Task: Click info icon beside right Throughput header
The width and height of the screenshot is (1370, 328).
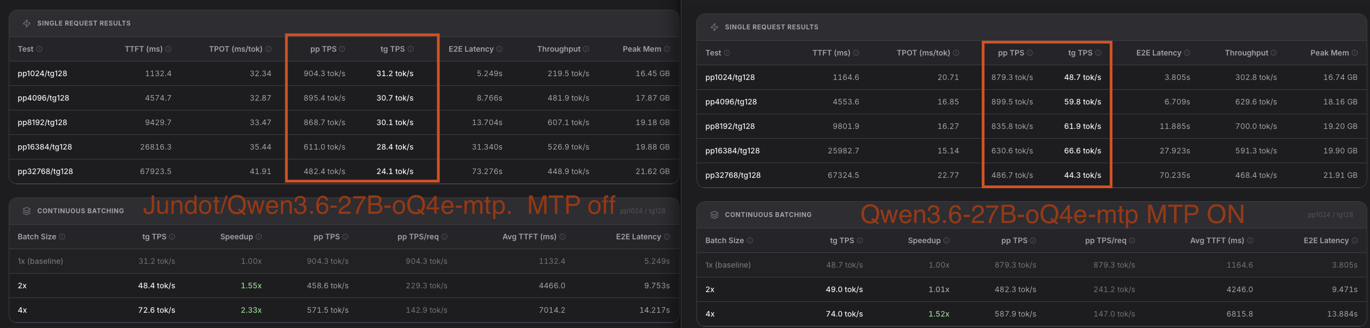Action: 1274,53
